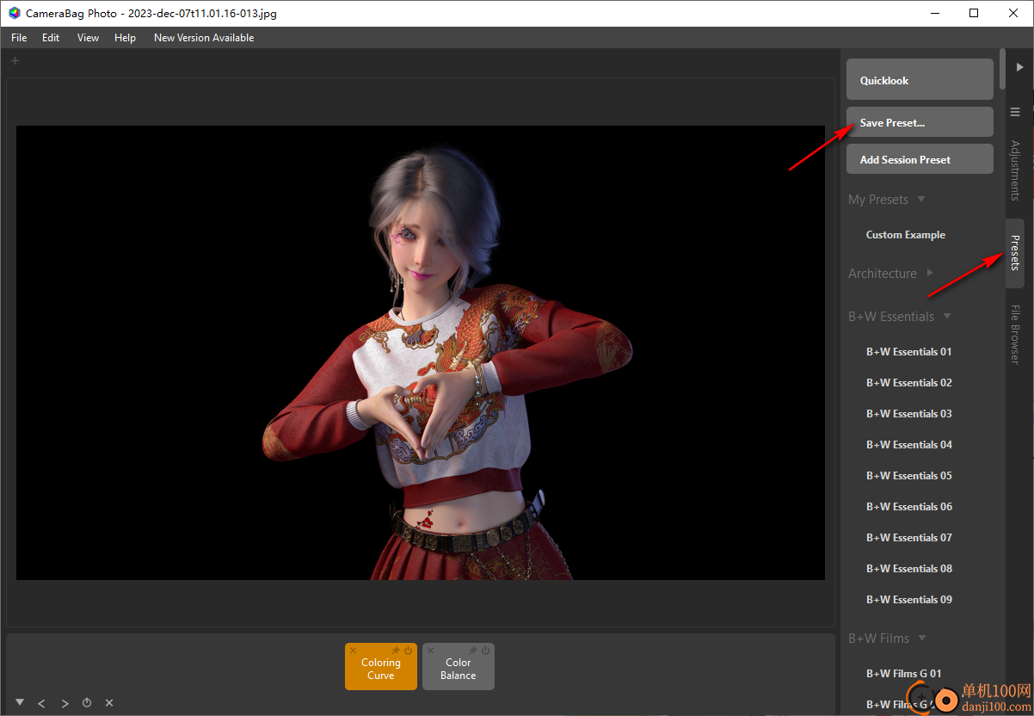This screenshot has width=1034, height=716.
Task: Click the next arrow in the bottom tray
Action: pyautogui.click(x=65, y=703)
